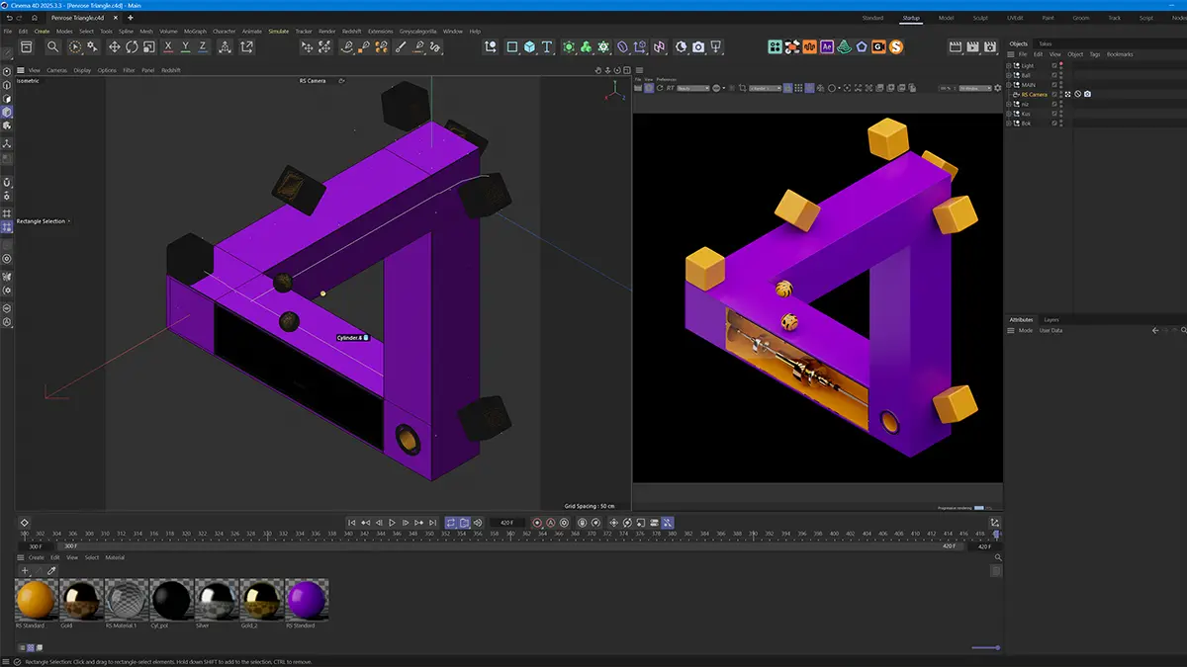Open Bookmarks in the Objects manager
This screenshot has width=1187, height=667.
pos(1120,54)
